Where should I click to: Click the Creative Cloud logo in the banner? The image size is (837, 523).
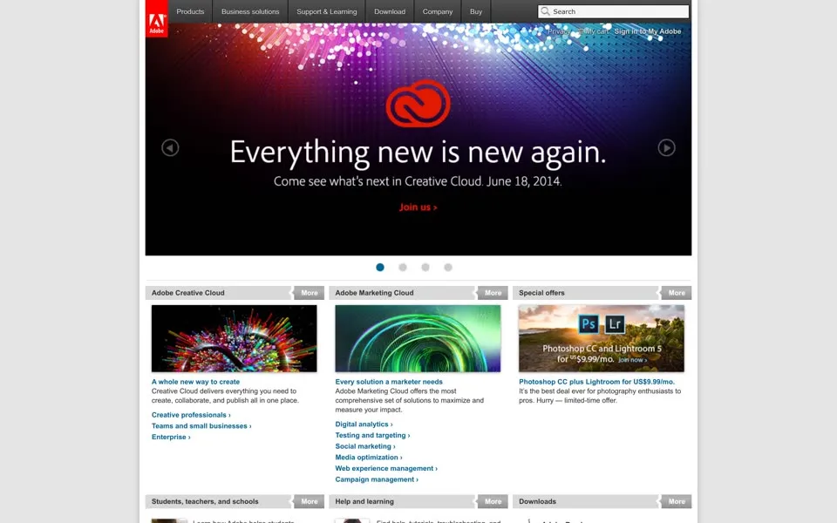click(418, 104)
